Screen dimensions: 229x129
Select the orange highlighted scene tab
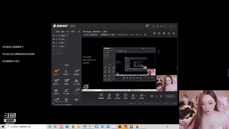[68, 32]
